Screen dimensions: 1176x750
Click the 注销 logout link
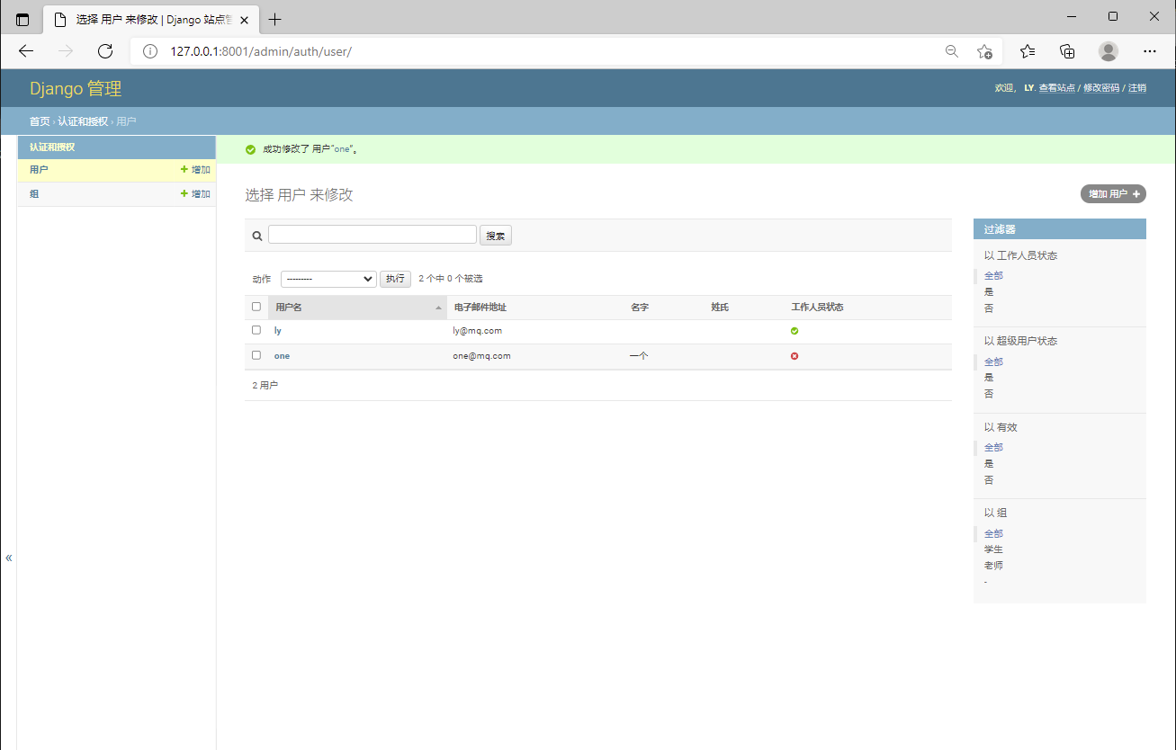[1137, 88]
